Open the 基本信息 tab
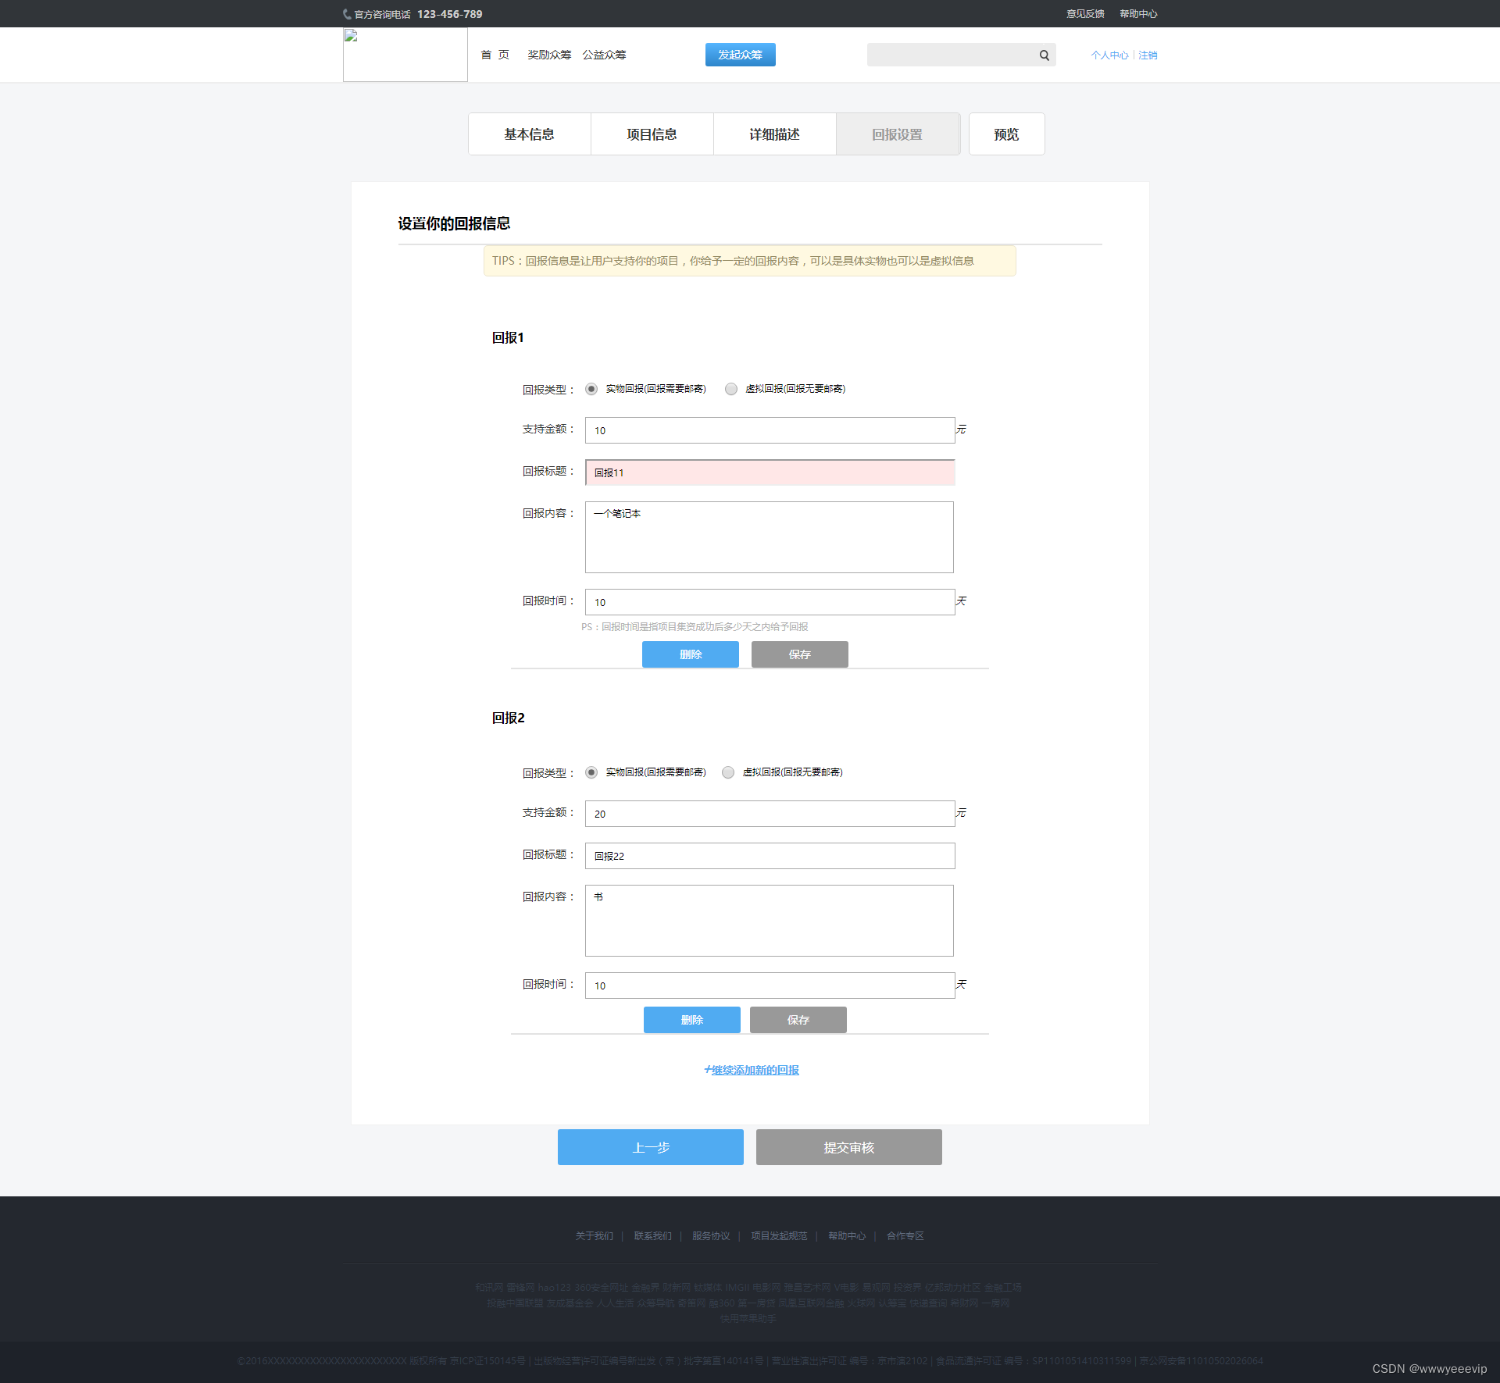 pyautogui.click(x=529, y=134)
